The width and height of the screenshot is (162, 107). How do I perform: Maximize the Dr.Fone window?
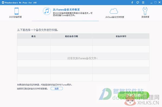point(155,2)
